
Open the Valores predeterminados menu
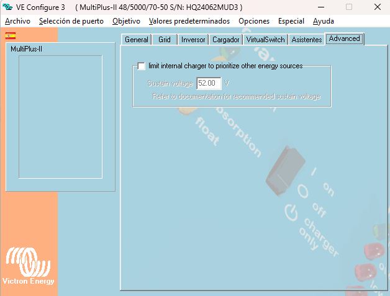point(189,21)
